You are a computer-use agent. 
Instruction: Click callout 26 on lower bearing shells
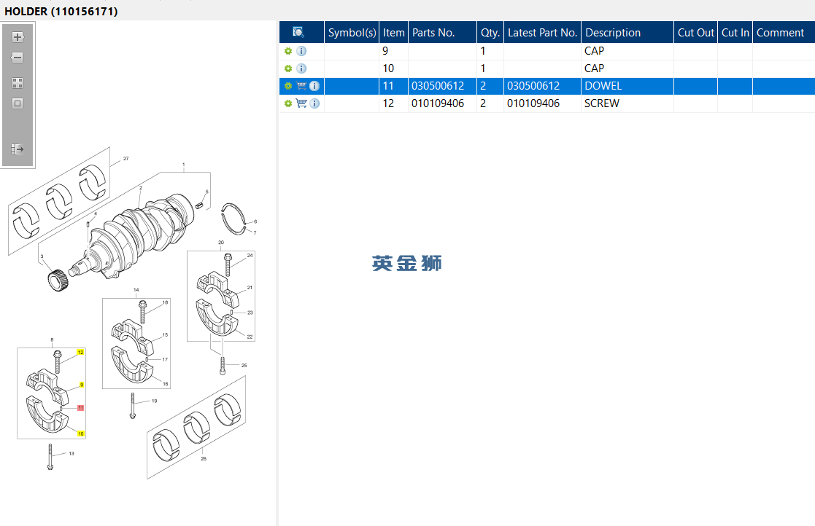(204, 458)
